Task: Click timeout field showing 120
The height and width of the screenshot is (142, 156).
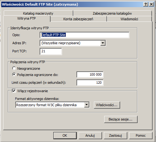Action: pos(90,83)
